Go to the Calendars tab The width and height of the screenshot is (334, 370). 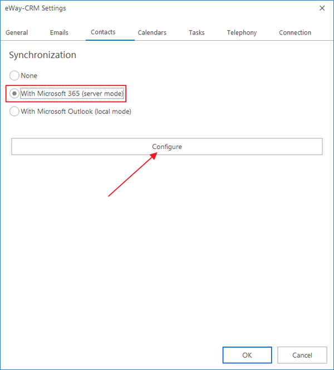(152, 32)
